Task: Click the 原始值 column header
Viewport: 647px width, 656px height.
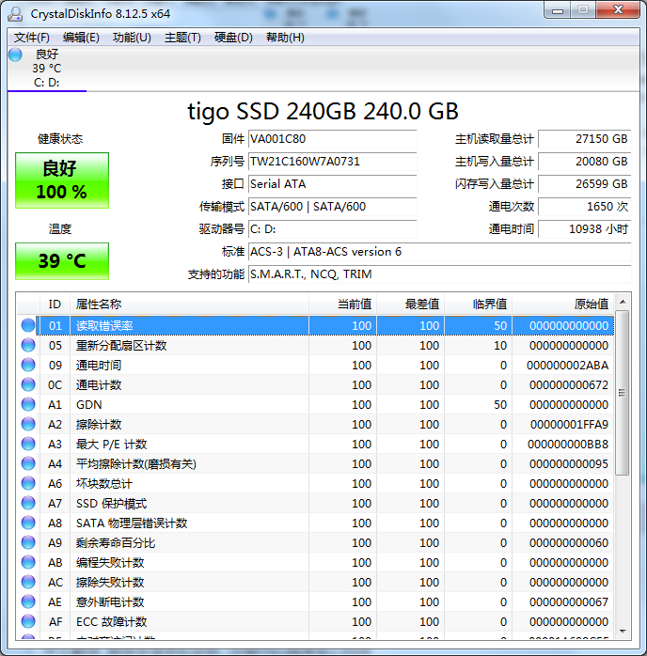Action: tap(591, 304)
